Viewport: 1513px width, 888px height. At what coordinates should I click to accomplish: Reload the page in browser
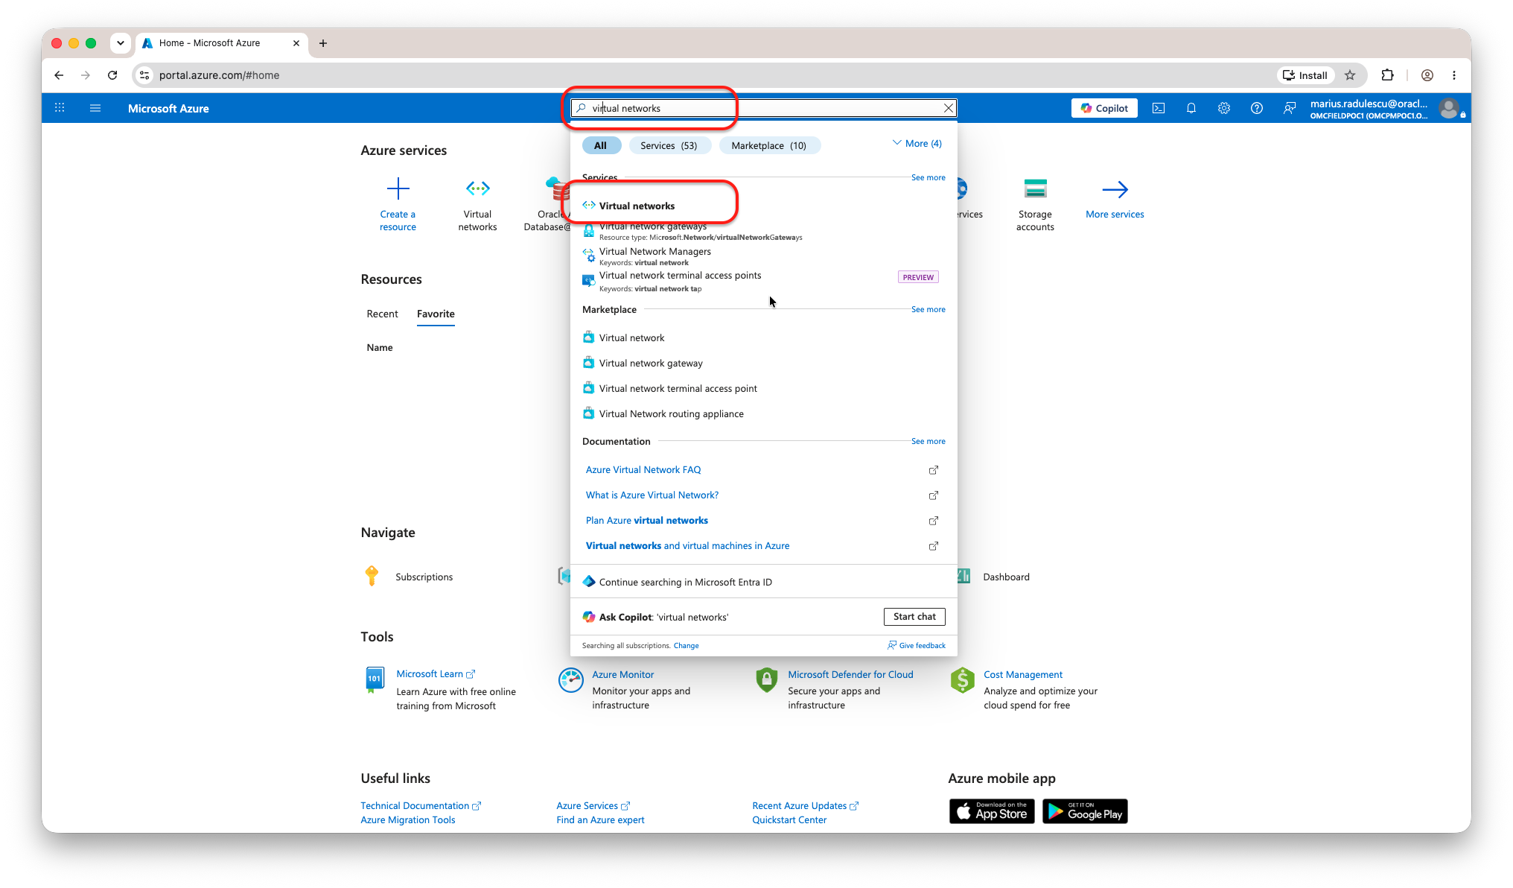pyautogui.click(x=112, y=75)
